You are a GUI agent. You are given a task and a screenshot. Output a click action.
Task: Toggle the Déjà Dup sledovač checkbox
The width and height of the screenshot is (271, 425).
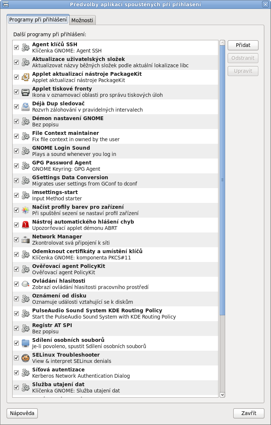pyautogui.click(x=16, y=106)
